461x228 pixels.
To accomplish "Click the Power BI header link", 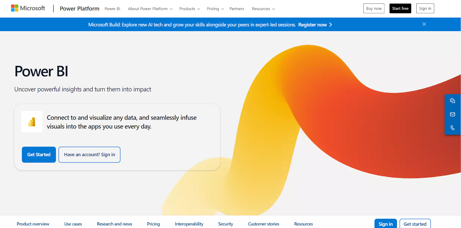I will (112, 9).
